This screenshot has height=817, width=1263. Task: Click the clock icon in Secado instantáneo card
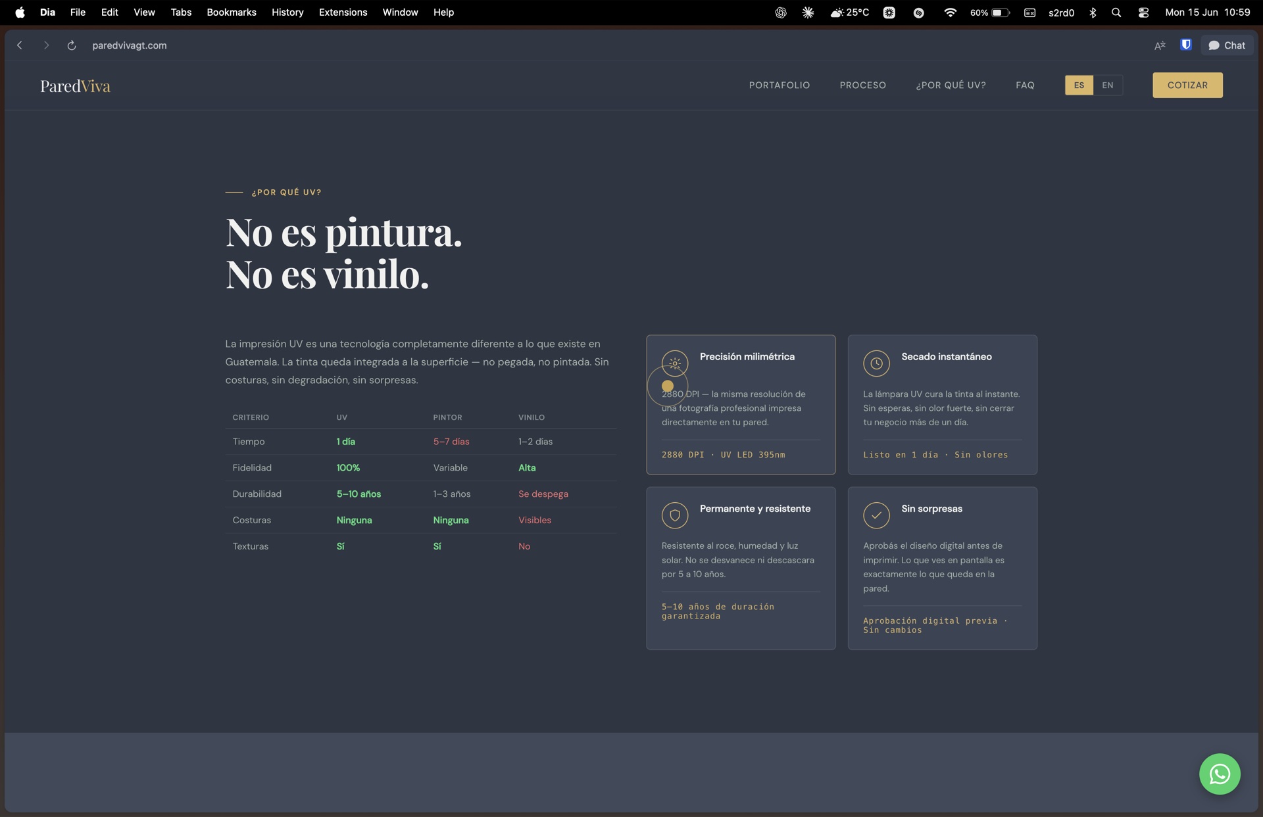coord(876,363)
